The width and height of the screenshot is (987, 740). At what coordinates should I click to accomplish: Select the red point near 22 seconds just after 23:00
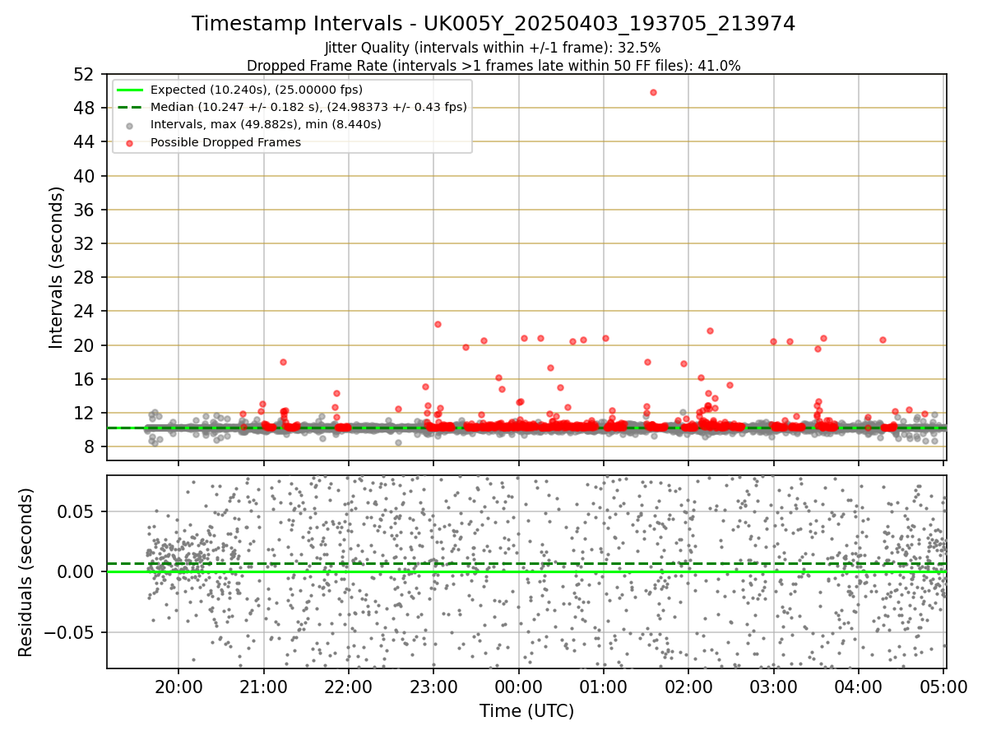[x=438, y=324]
